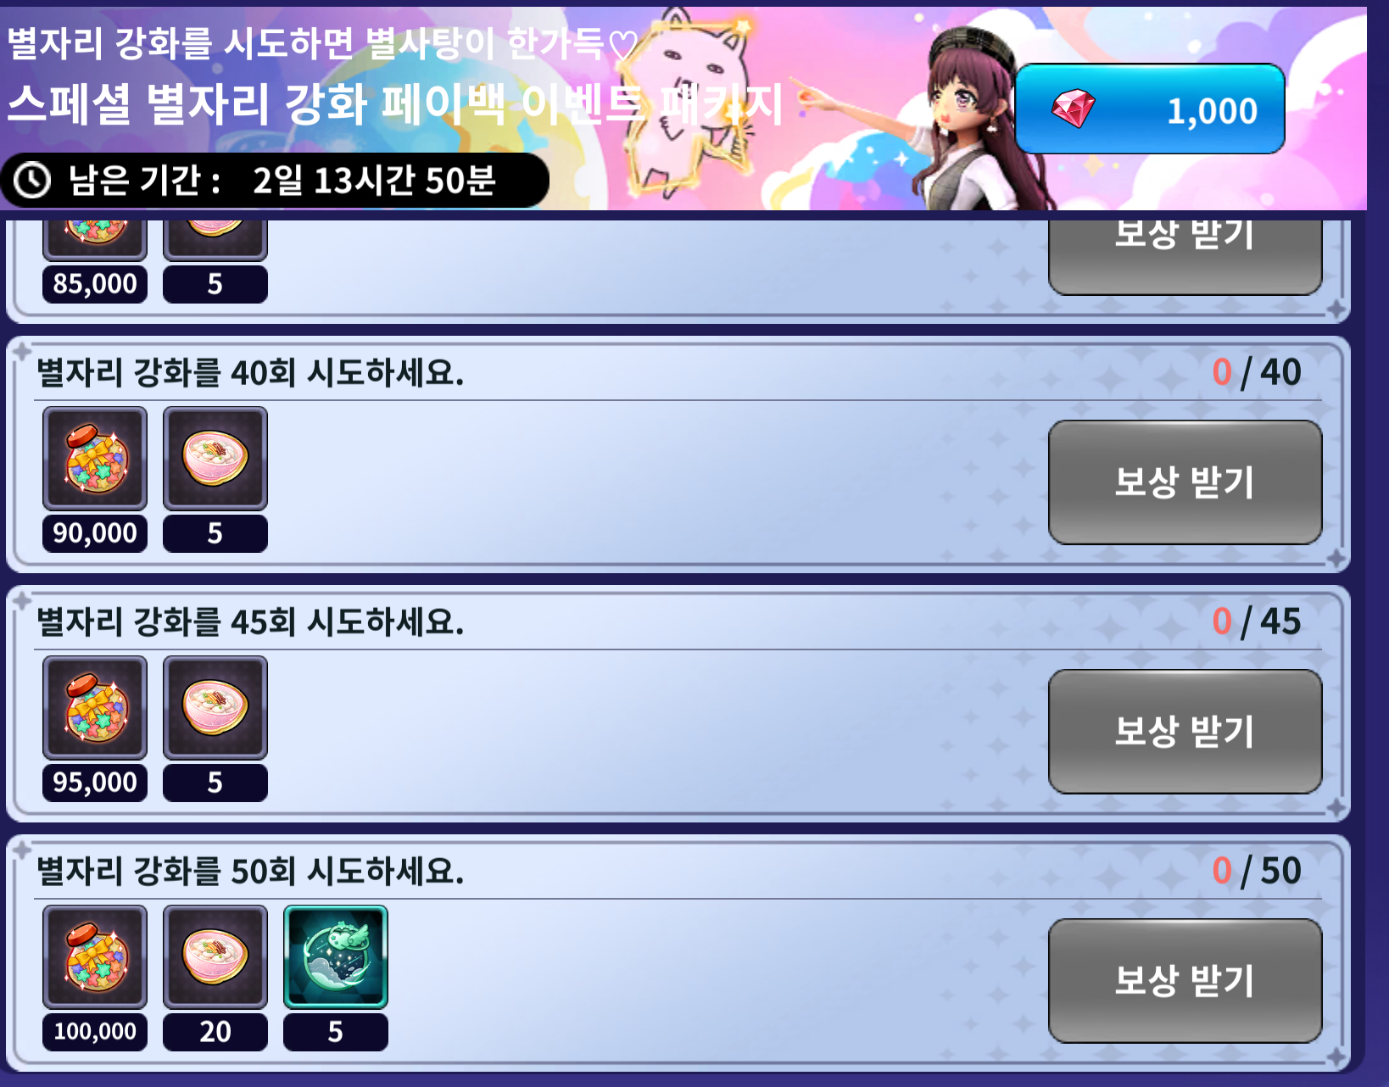Select star candy jar icon in 40-attempt mission
This screenshot has height=1087, width=1389.
[x=95, y=459]
